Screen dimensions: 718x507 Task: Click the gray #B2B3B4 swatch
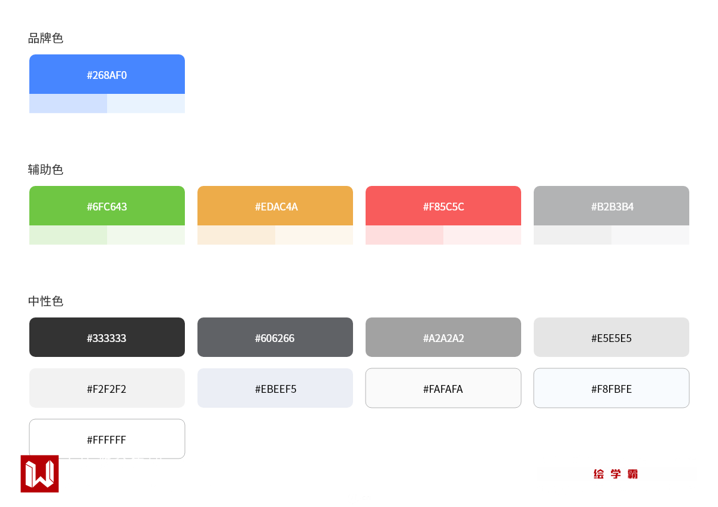click(x=611, y=206)
